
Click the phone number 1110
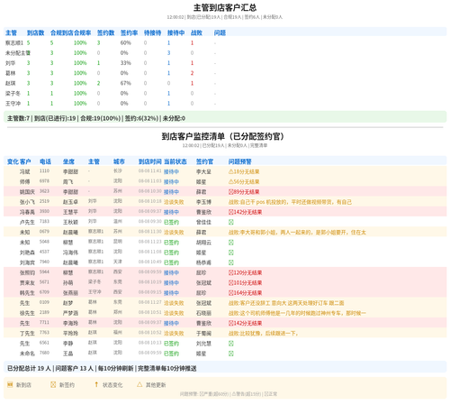click(x=44, y=170)
